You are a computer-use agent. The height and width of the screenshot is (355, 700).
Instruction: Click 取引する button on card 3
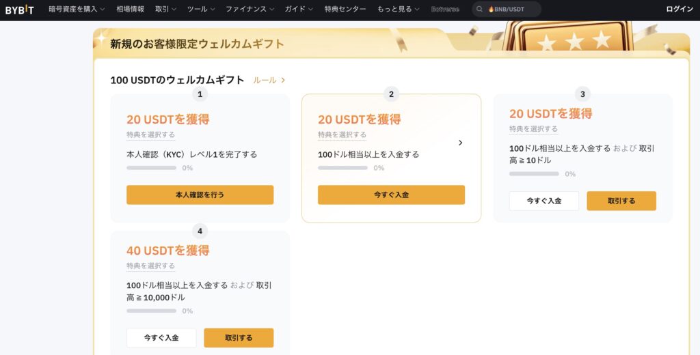(621, 201)
